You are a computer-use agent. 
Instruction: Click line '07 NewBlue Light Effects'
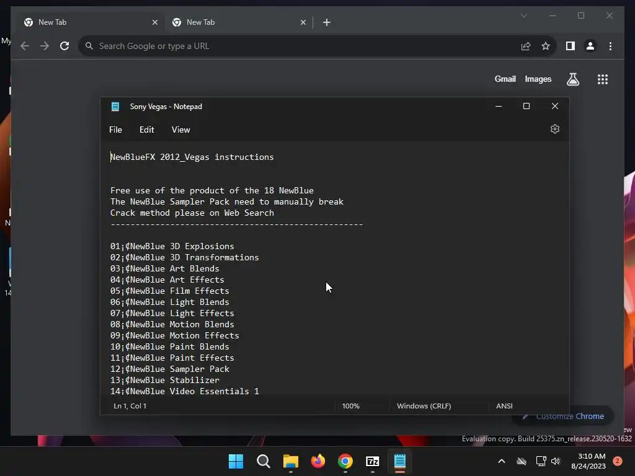point(172,313)
